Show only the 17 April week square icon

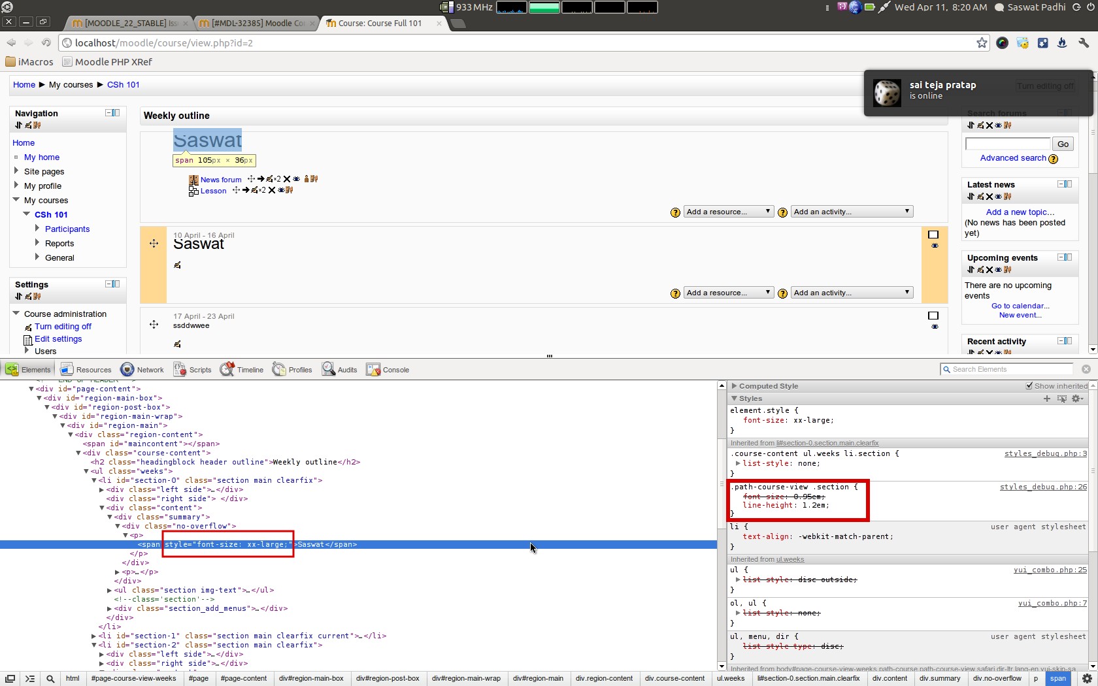[x=933, y=316]
